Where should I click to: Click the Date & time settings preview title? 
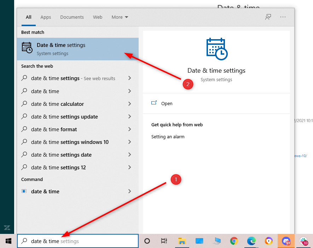[x=216, y=71]
